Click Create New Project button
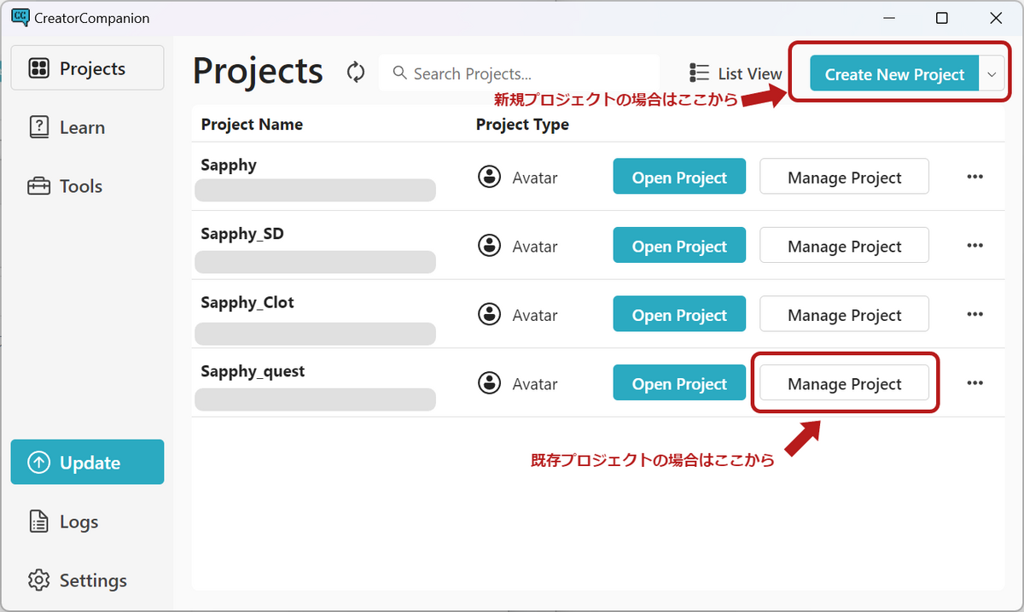This screenshot has height=612, width=1024. click(894, 74)
